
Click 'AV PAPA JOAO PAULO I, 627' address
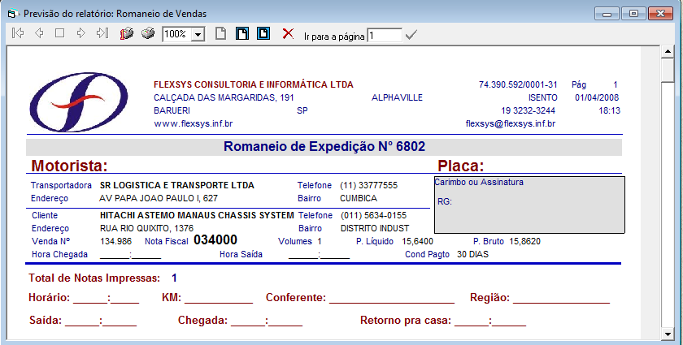click(159, 198)
